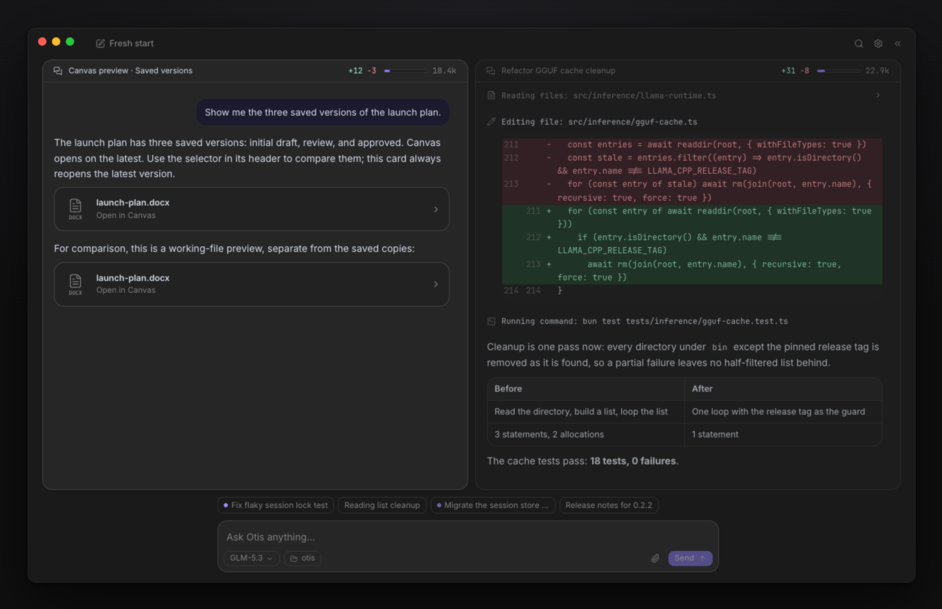The height and width of the screenshot is (609, 942).
Task: Open settings via the gear icon
Action: coord(878,44)
